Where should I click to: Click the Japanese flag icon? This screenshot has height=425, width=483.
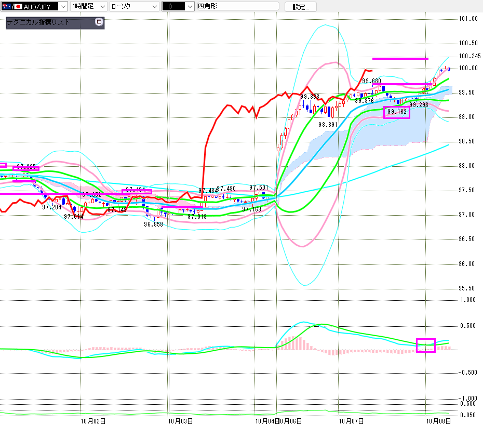18,7
